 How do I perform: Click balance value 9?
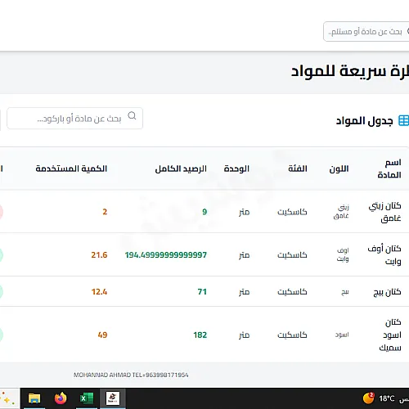click(204, 212)
